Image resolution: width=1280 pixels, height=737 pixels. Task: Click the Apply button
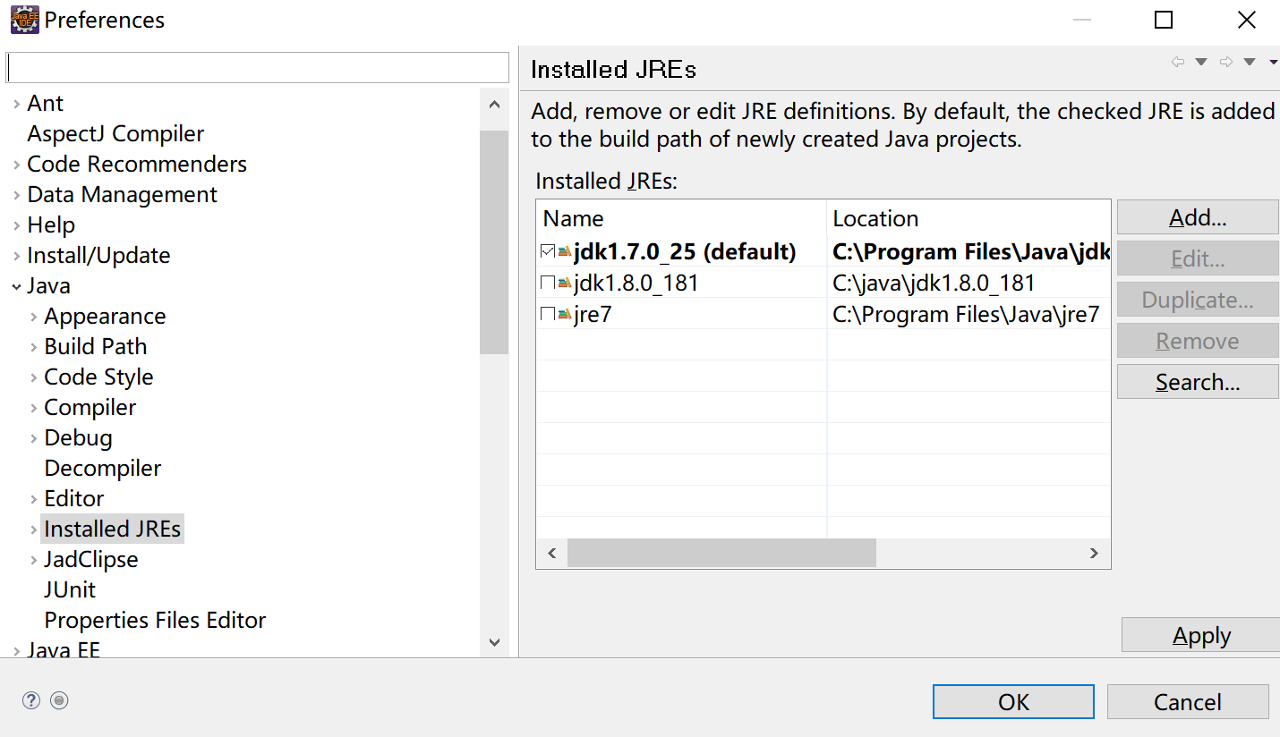[x=1201, y=635]
